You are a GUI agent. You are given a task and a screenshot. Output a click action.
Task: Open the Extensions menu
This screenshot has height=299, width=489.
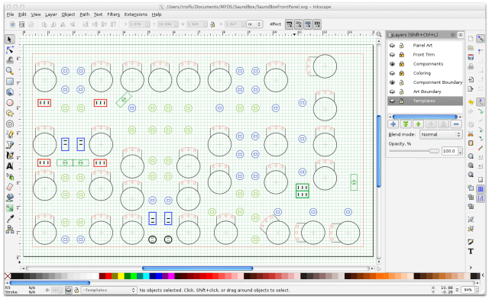136,14
